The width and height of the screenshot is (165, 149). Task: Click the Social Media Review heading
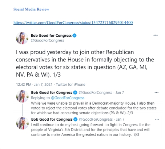click(31, 9)
